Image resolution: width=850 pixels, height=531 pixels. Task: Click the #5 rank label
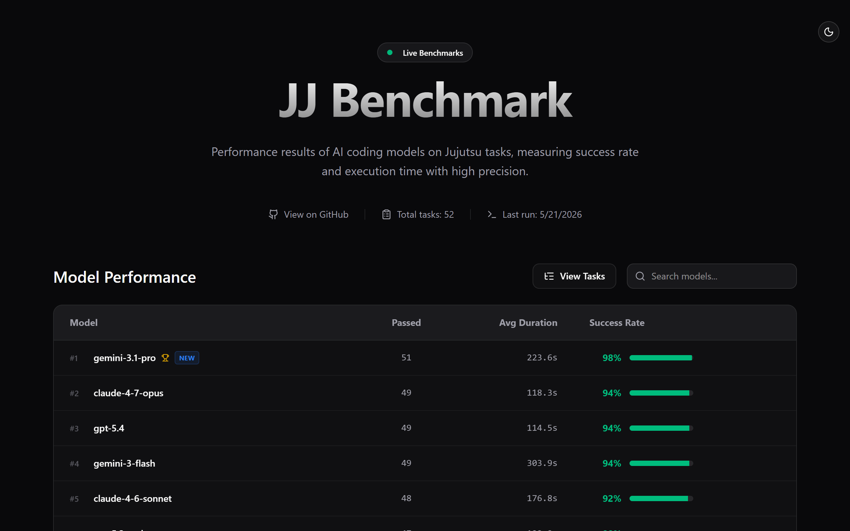pyautogui.click(x=74, y=499)
